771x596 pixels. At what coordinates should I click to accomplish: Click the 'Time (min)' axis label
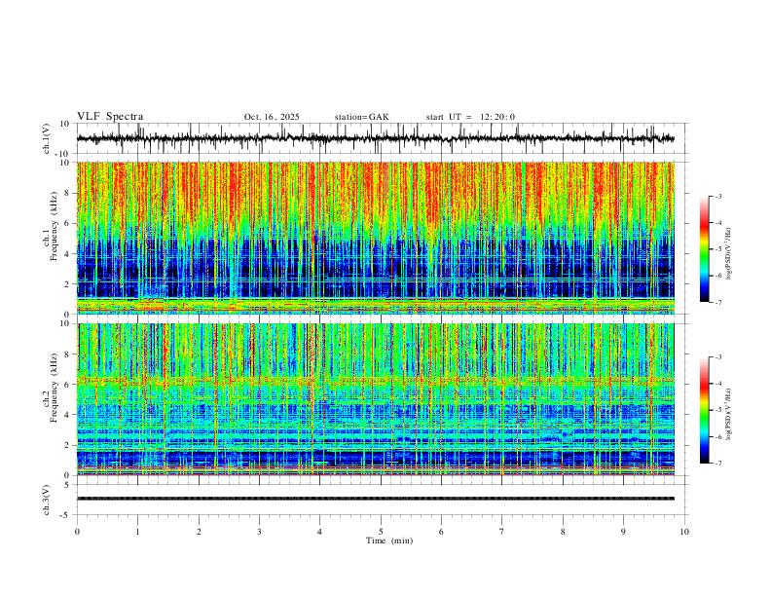pos(389,540)
